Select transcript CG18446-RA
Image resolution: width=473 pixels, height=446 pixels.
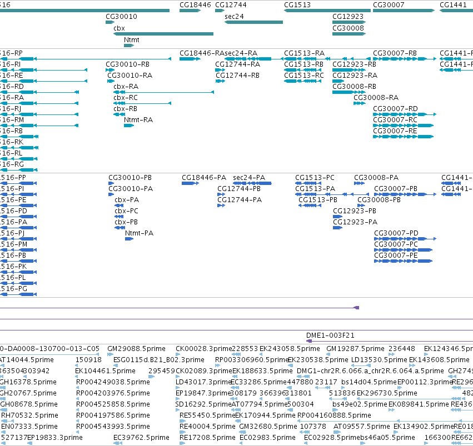[202, 53]
